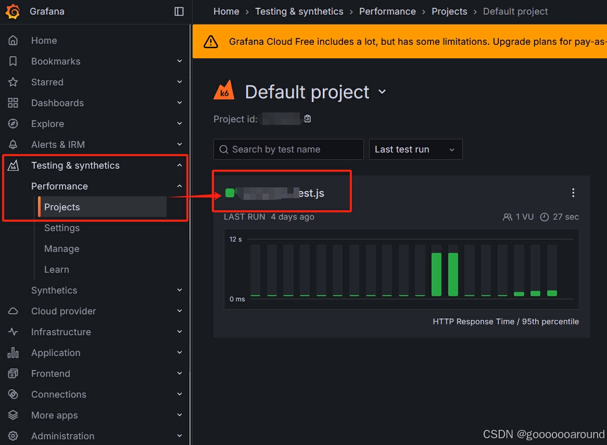This screenshot has width=607, height=445.
Task: Click the Bookmarks ribbon icon
Action: 13,61
